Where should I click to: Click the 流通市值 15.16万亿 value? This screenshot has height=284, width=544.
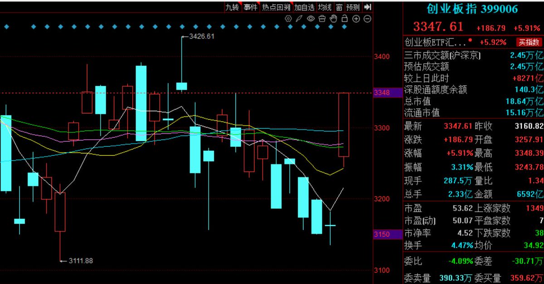[524, 112]
